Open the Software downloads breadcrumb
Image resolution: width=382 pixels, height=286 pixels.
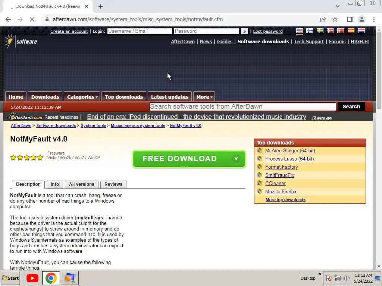(x=56, y=125)
